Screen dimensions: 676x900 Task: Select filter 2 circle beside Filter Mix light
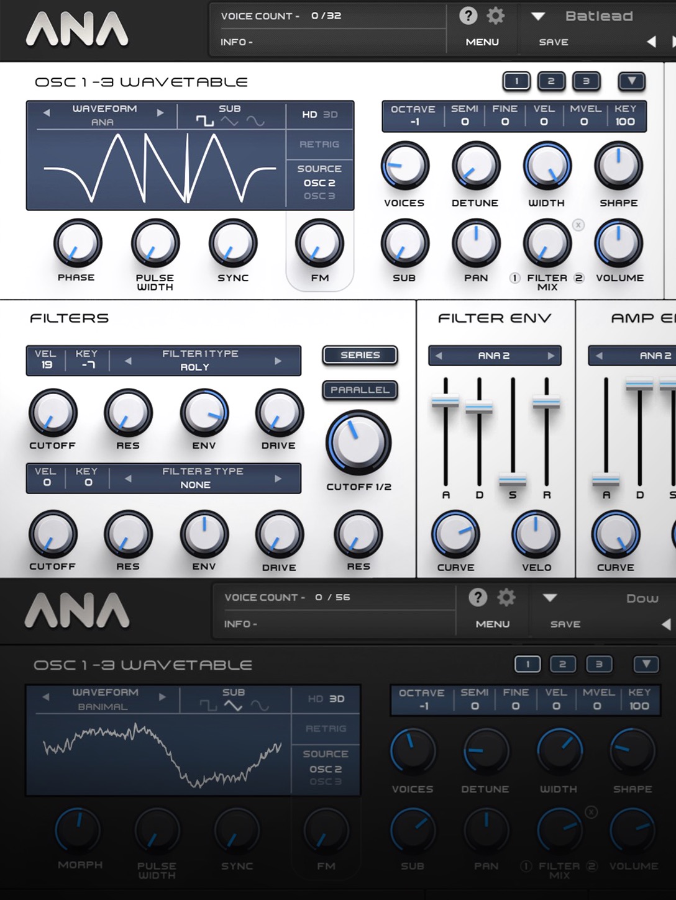(578, 278)
